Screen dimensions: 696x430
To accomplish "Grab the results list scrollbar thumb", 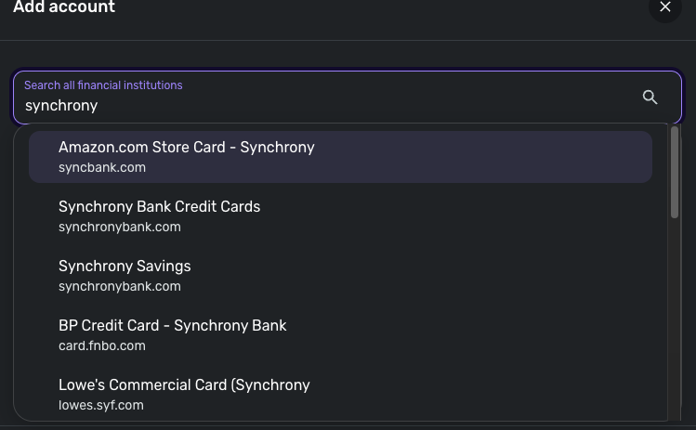I will (x=675, y=173).
